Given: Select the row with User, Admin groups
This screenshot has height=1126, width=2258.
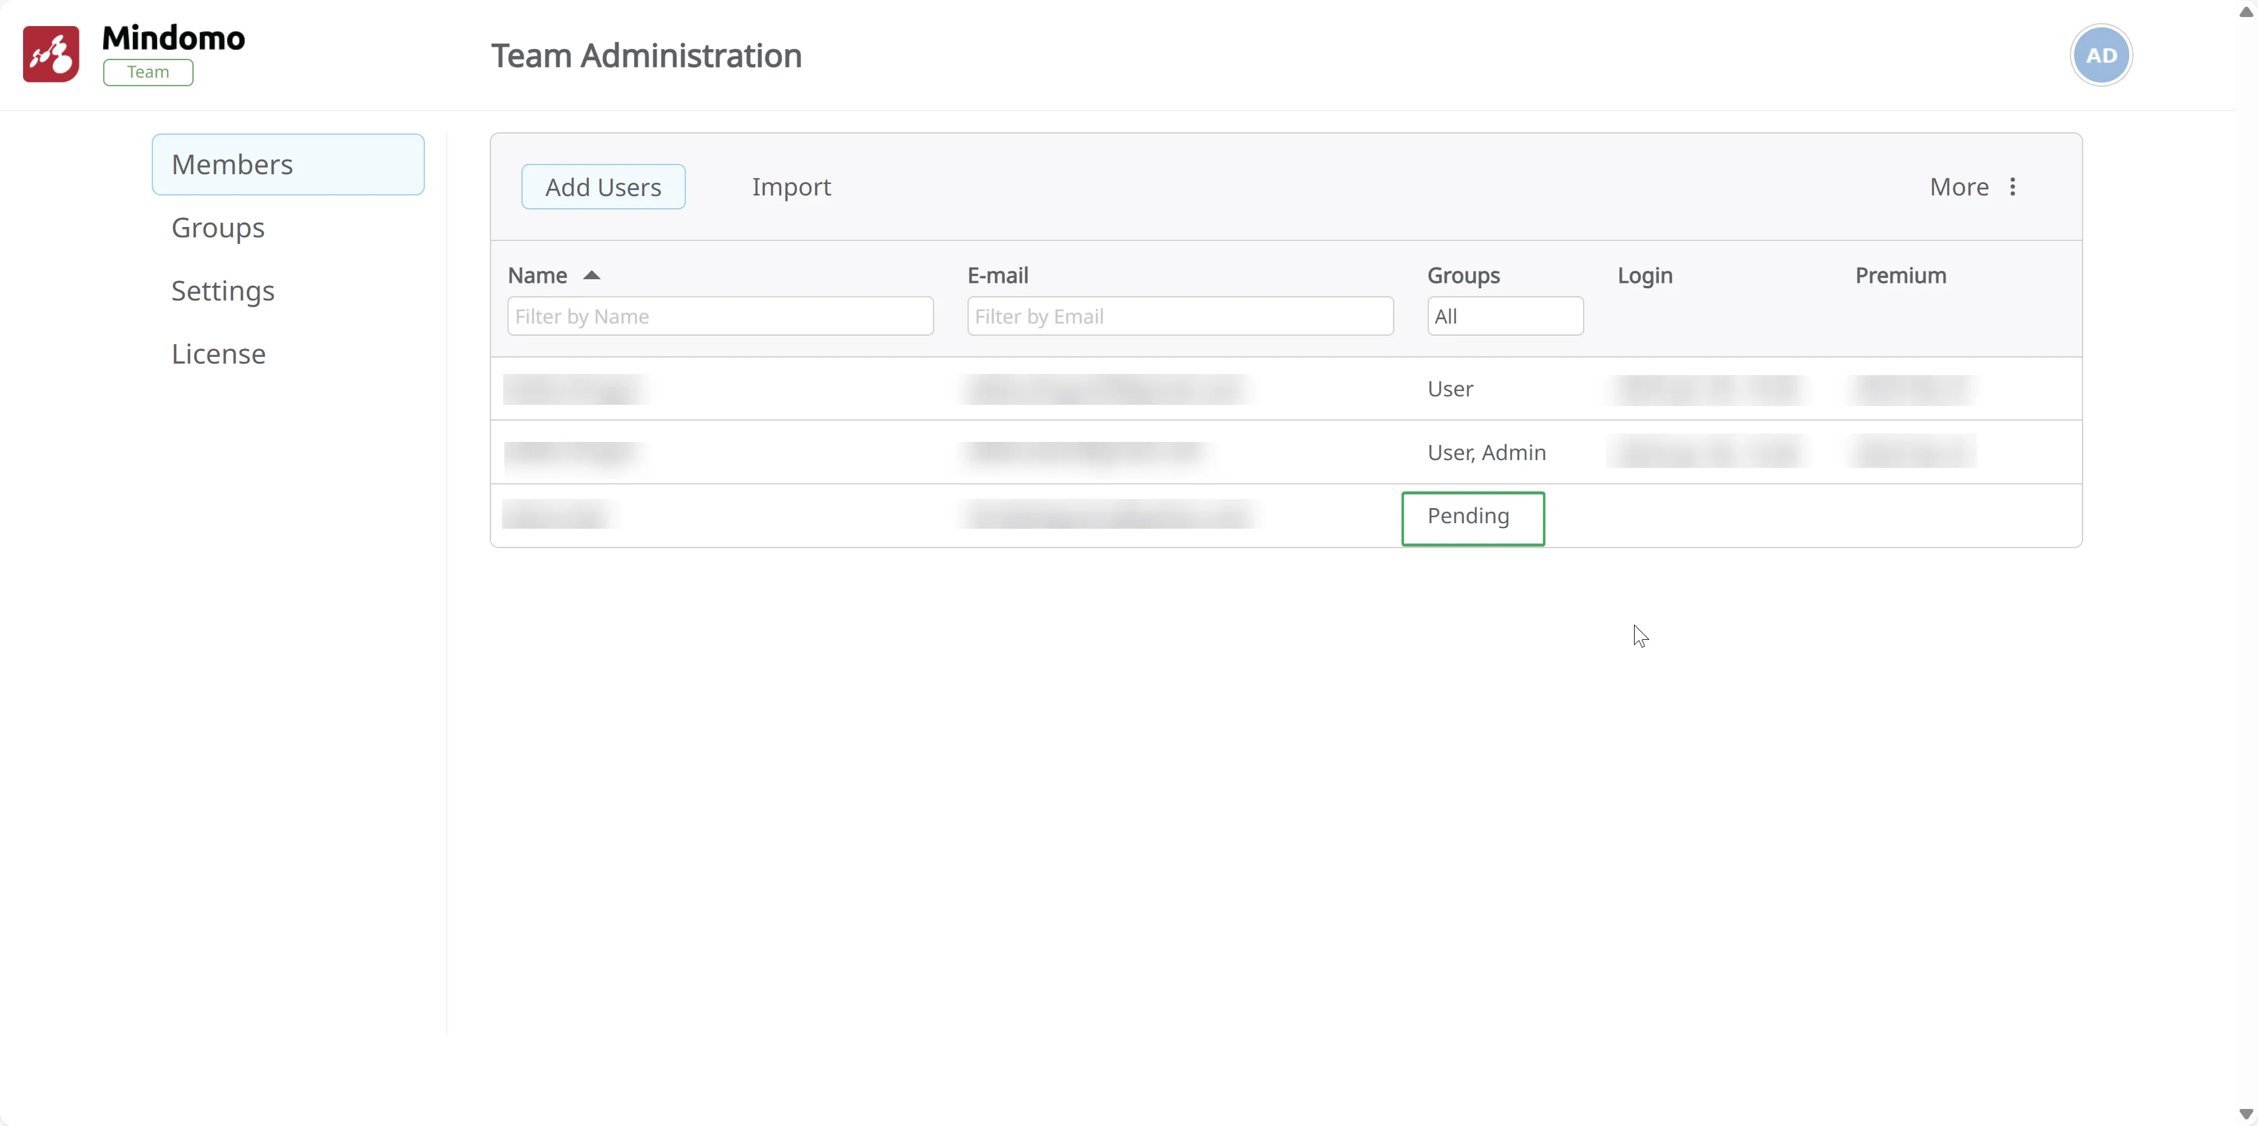Looking at the screenshot, I should (1486, 452).
